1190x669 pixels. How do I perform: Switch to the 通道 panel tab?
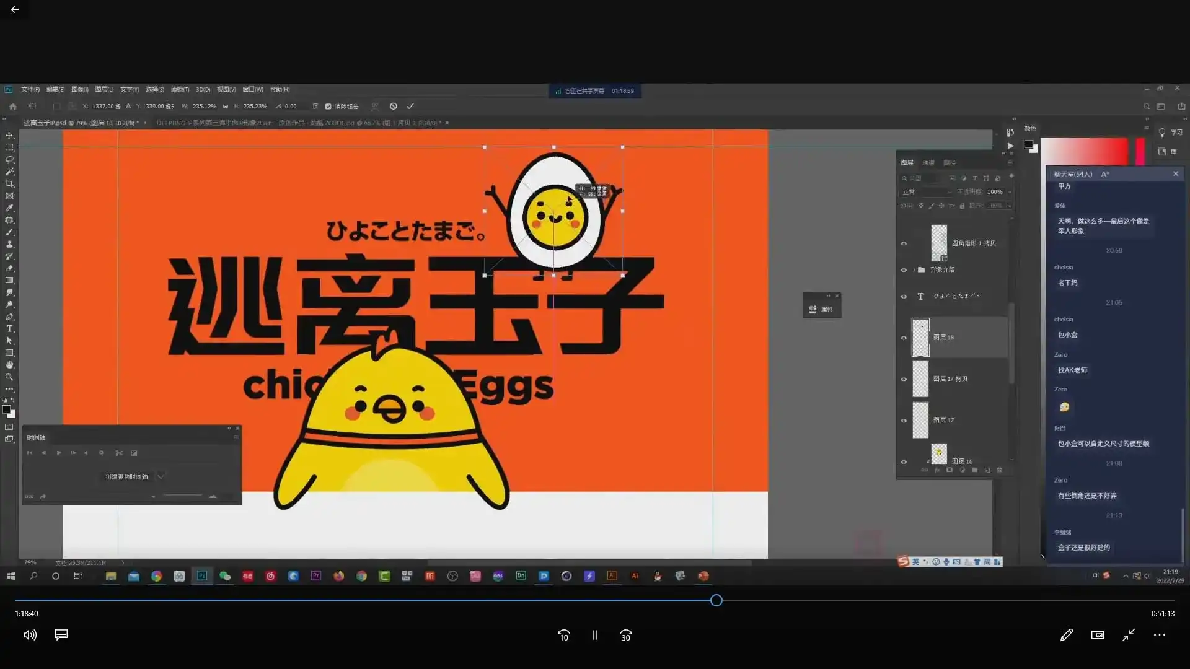(x=928, y=162)
